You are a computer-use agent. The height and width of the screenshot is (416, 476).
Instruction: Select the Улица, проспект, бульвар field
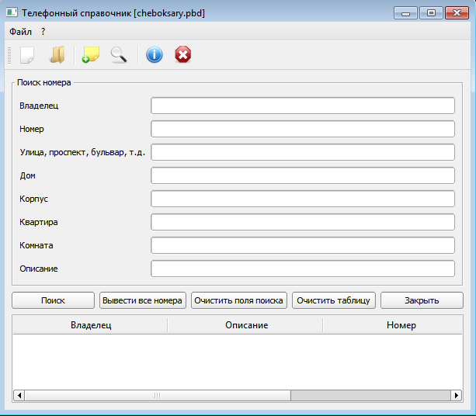coord(302,152)
